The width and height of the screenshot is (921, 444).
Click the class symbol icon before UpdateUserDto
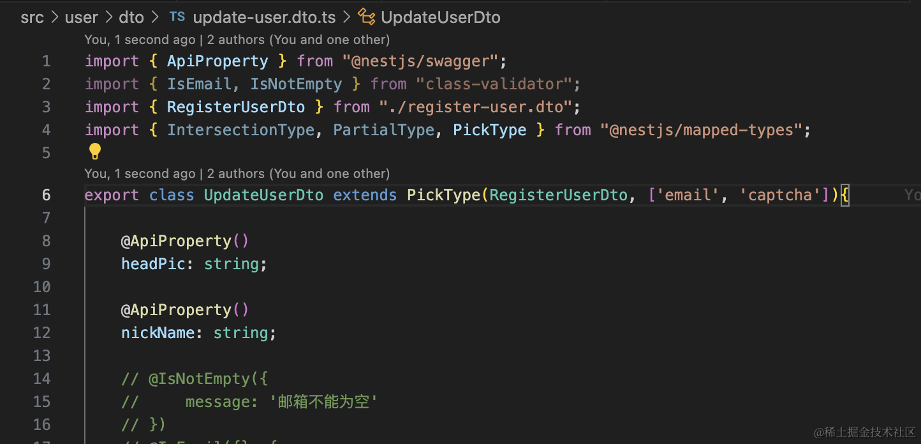366,17
